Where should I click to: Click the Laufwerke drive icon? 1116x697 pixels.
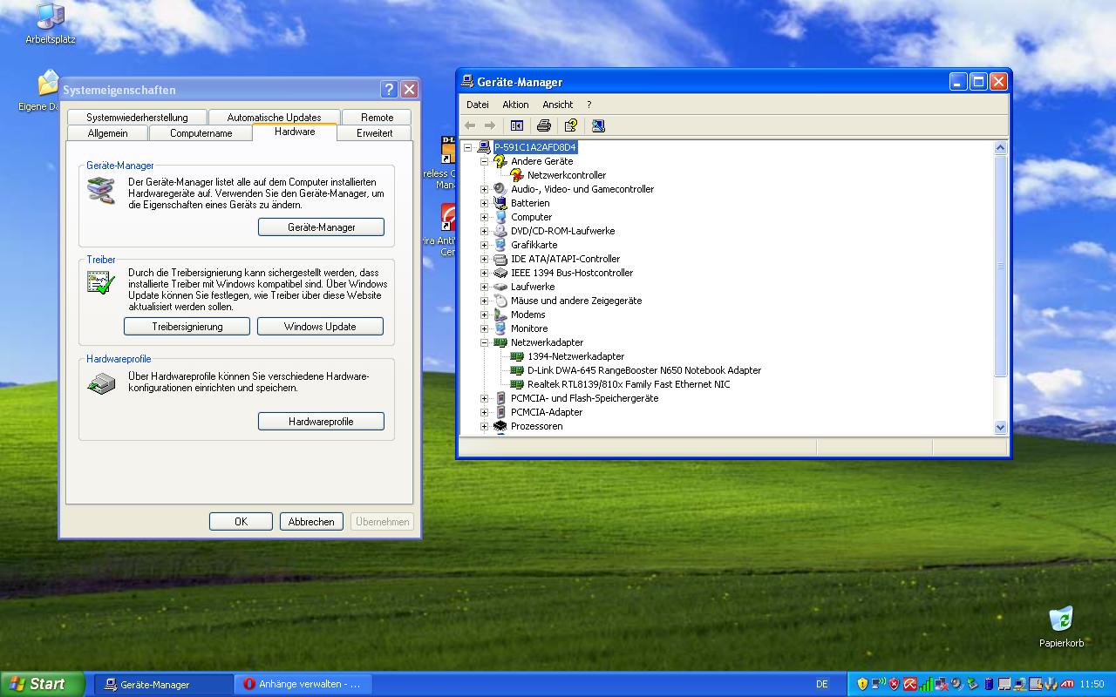(x=500, y=287)
